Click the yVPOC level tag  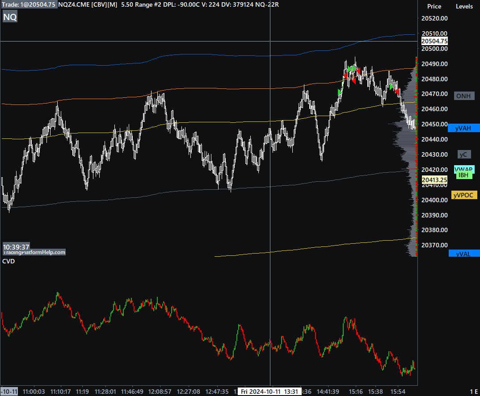pos(464,195)
